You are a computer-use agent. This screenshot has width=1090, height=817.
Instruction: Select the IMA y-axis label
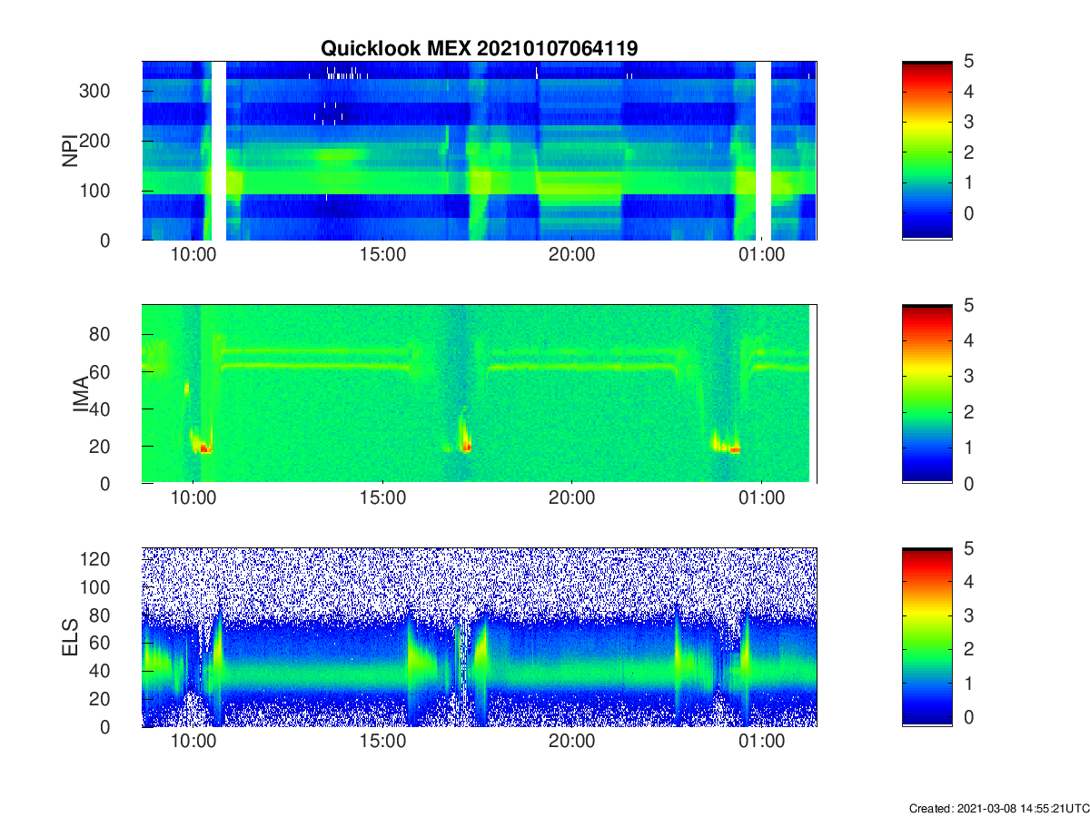coord(82,394)
